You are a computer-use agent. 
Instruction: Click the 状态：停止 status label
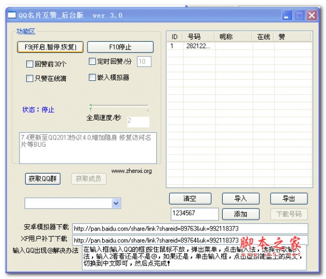[39, 109]
